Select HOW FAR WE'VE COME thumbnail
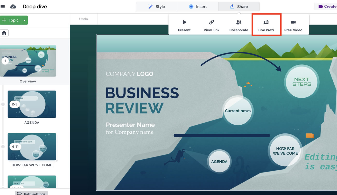Screen dimensions: 337x195 [32, 147]
